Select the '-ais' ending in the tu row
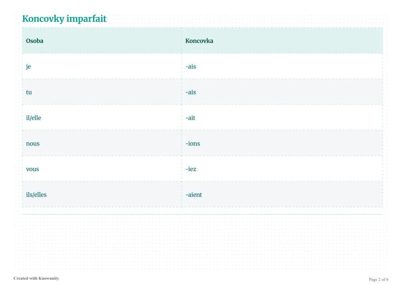 click(x=191, y=92)
